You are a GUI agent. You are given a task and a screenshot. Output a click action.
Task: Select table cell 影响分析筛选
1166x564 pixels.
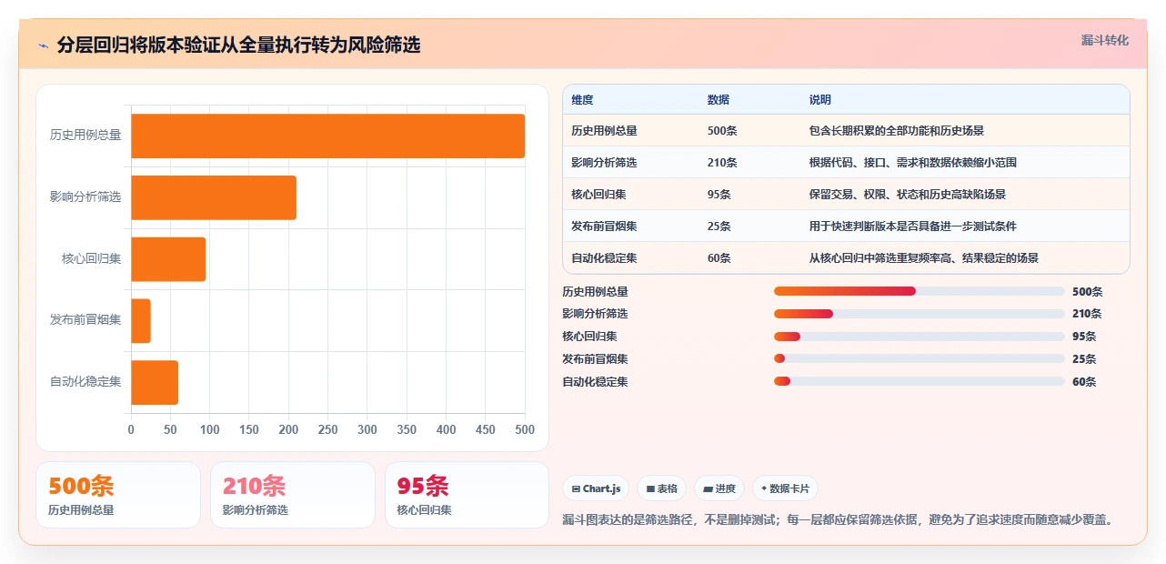tap(604, 163)
